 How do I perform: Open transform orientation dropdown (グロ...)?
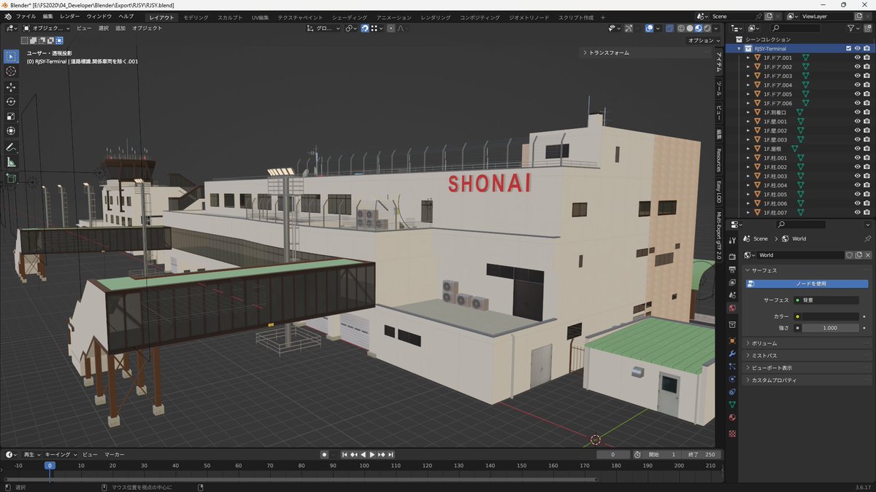pyautogui.click(x=323, y=28)
